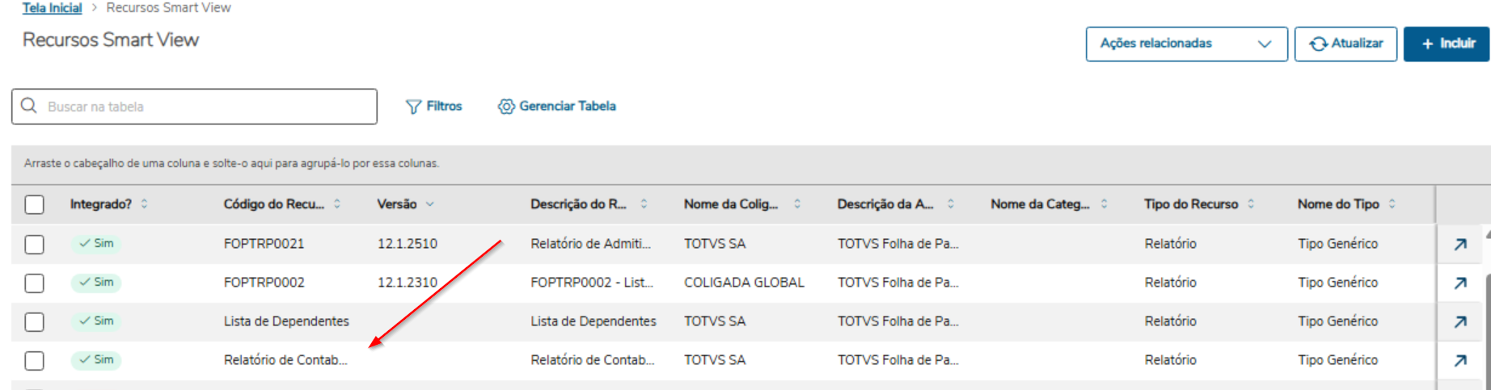
Task: Click the Nome da Colig... column header
Action: click(730, 204)
